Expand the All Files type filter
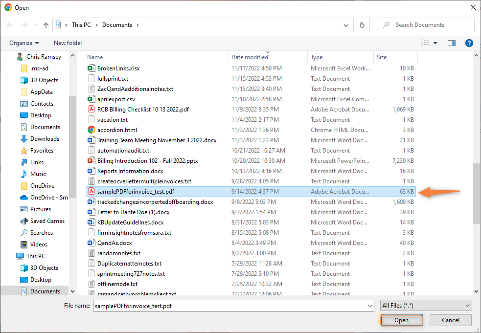Image resolution: width=481 pixels, height=333 pixels. tap(426, 306)
